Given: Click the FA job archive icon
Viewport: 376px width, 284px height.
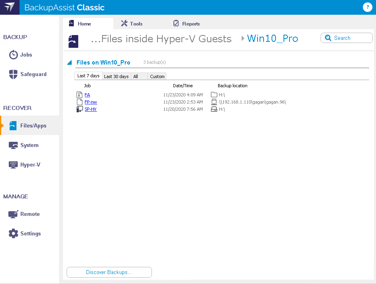Looking at the screenshot, I should 79,95.
